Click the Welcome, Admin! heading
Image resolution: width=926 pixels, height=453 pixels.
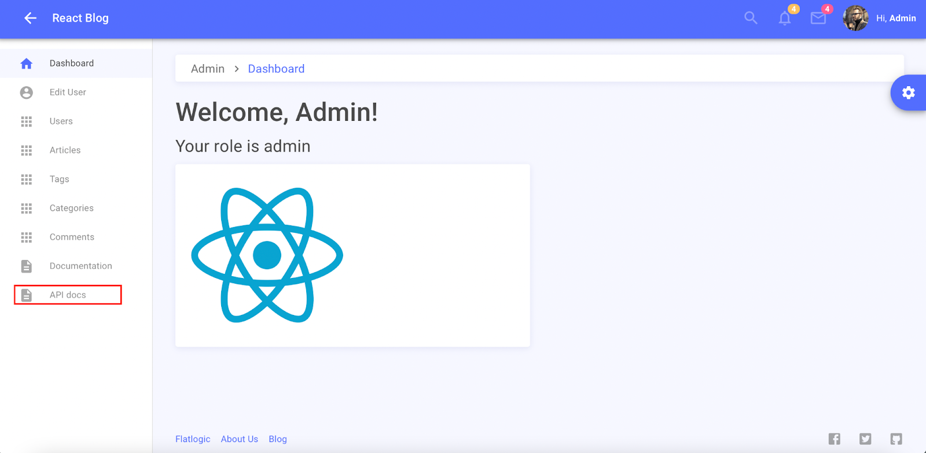click(x=277, y=112)
